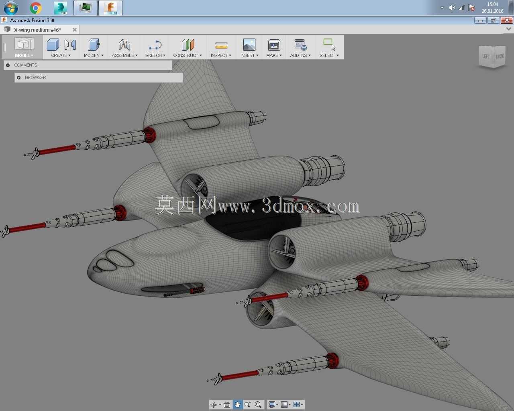Image resolution: width=514 pixels, height=411 pixels.
Task: Click the Fusion 360 taskbar button
Action: [x=110, y=8]
